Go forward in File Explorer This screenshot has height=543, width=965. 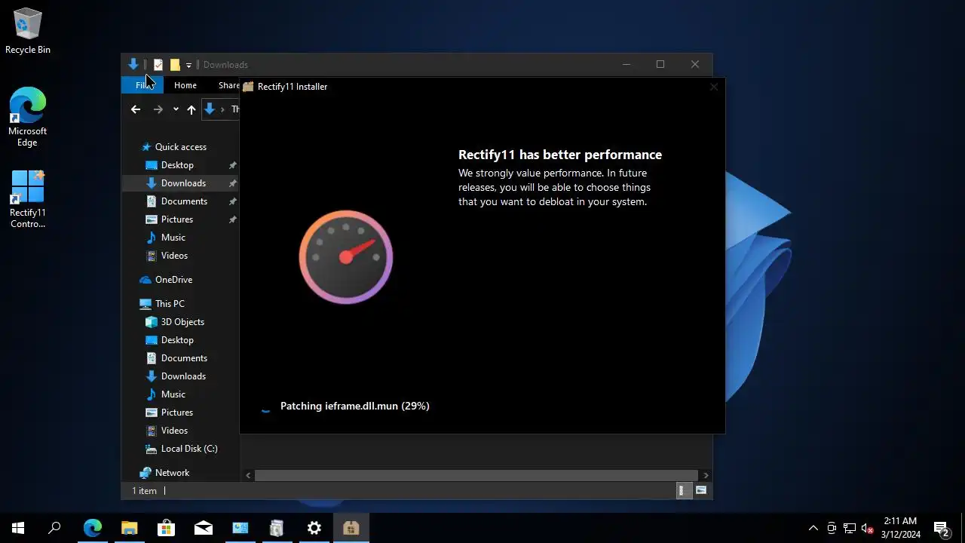(x=158, y=109)
